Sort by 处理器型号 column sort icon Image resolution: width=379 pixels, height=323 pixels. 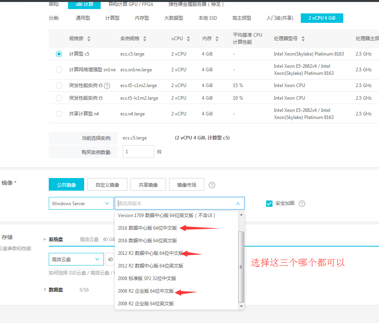point(303,39)
